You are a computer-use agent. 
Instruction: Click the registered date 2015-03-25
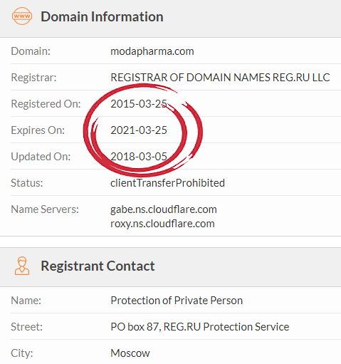(x=139, y=104)
